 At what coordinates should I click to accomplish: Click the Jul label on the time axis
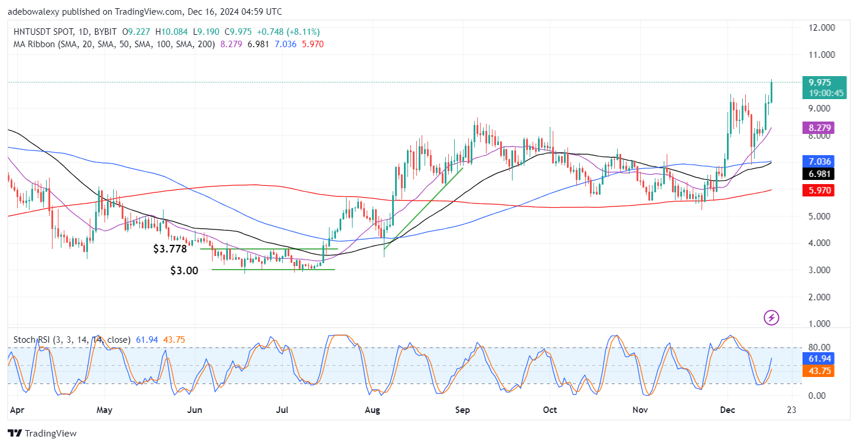pos(281,409)
